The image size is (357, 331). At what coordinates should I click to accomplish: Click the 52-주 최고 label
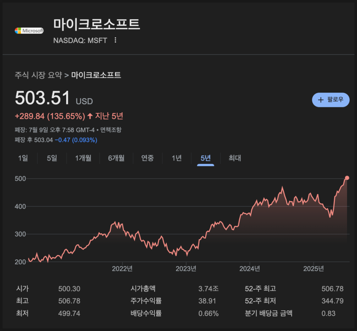261,289
